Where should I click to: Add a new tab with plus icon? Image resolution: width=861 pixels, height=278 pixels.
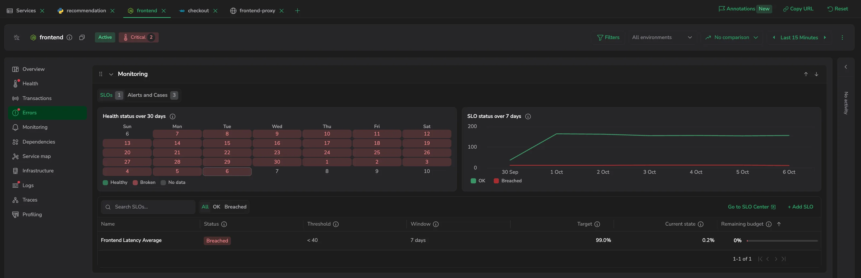(x=298, y=11)
